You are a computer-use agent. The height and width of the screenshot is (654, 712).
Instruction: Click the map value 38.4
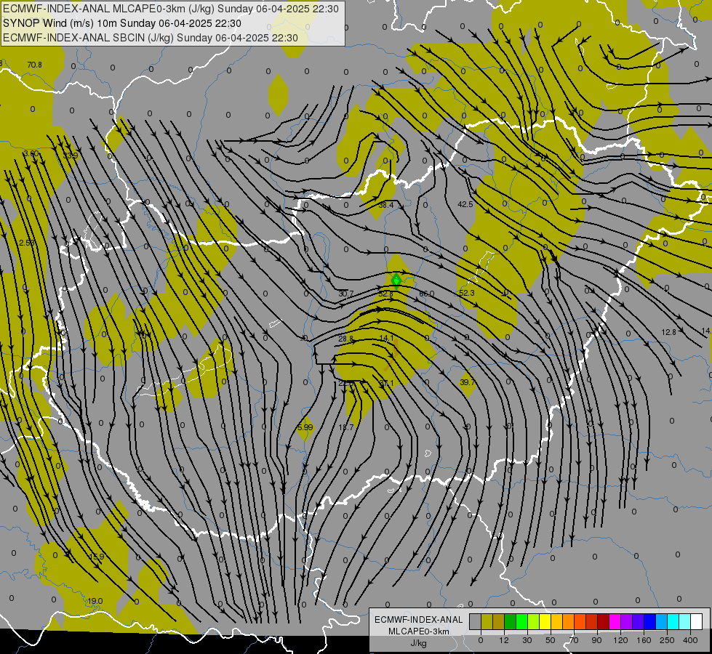pos(386,205)
